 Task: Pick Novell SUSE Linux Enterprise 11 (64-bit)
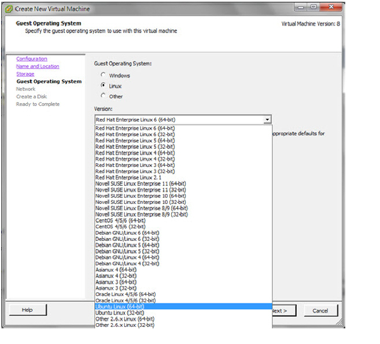click(183, 184)
